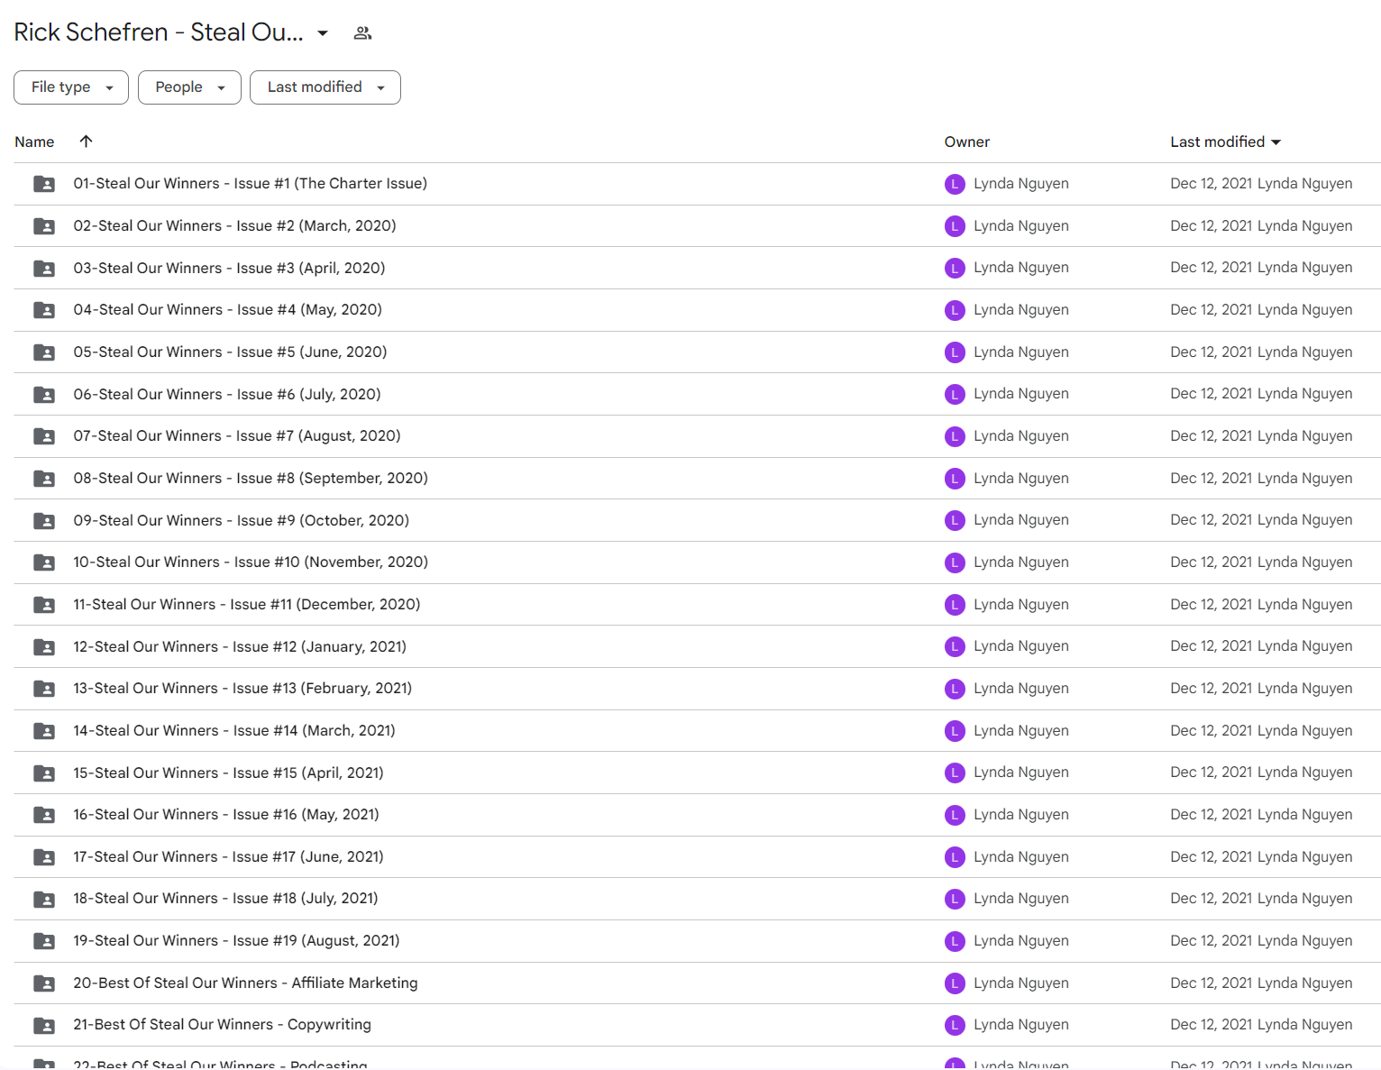
Task: Click the folder icon for Issue #11 (December, 2020)
Action: click(44, 605)
